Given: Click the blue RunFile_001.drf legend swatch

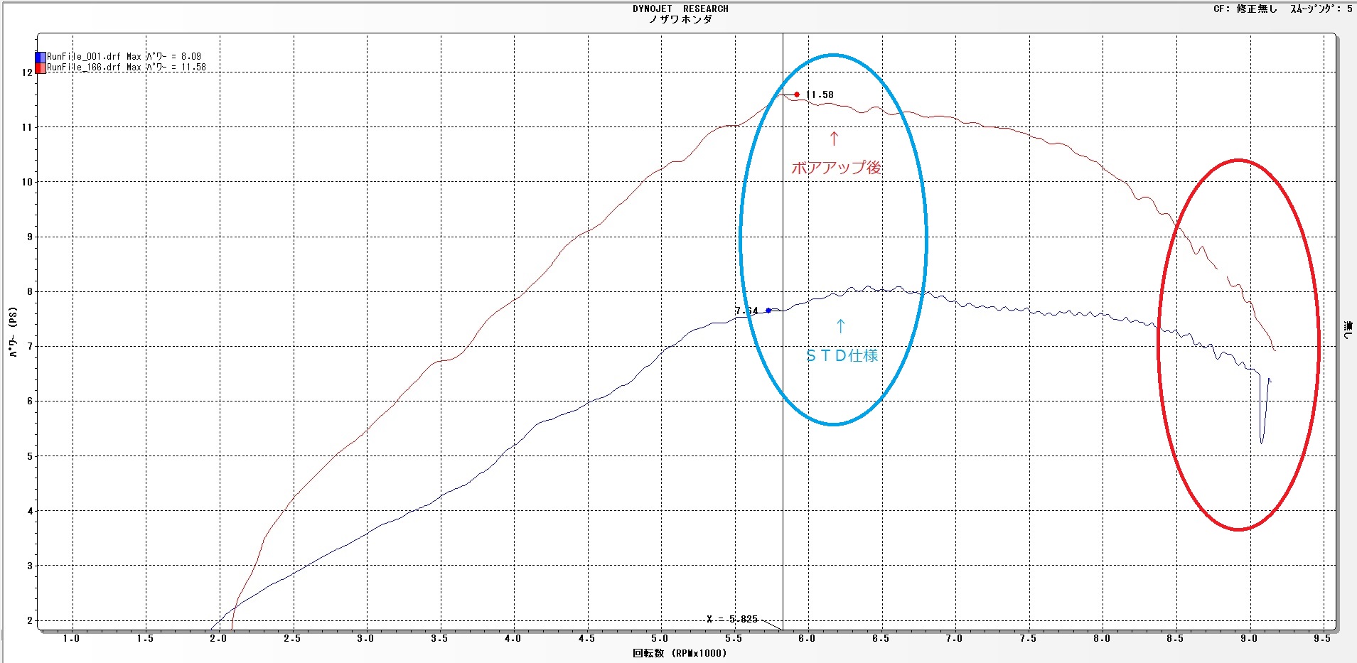Looking at the screenshot, I should pyautogui.click(x=41, y=57).
